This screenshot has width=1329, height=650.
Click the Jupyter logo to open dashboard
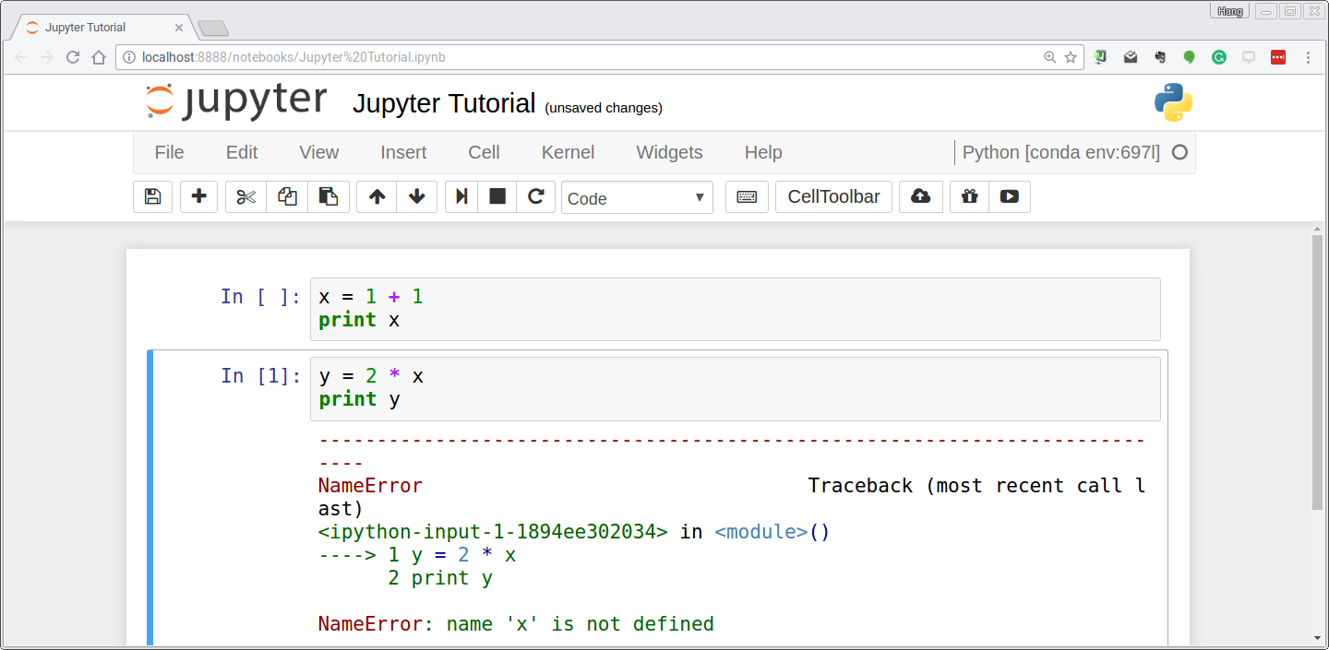pyautogui.click(x=235, y=100)
